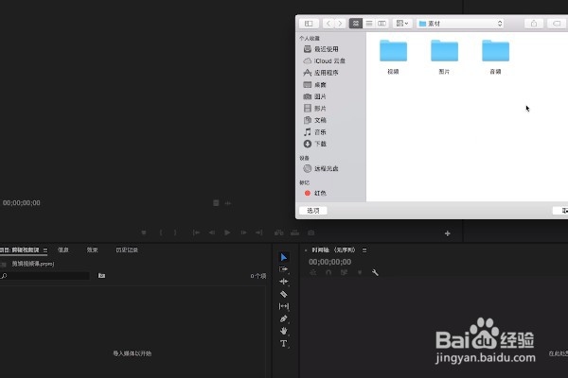Switch Finder dialog to column view
Image resolution: width=568 pixels, height=378 pixels.
pyautogui.click(x=382, y=24)
